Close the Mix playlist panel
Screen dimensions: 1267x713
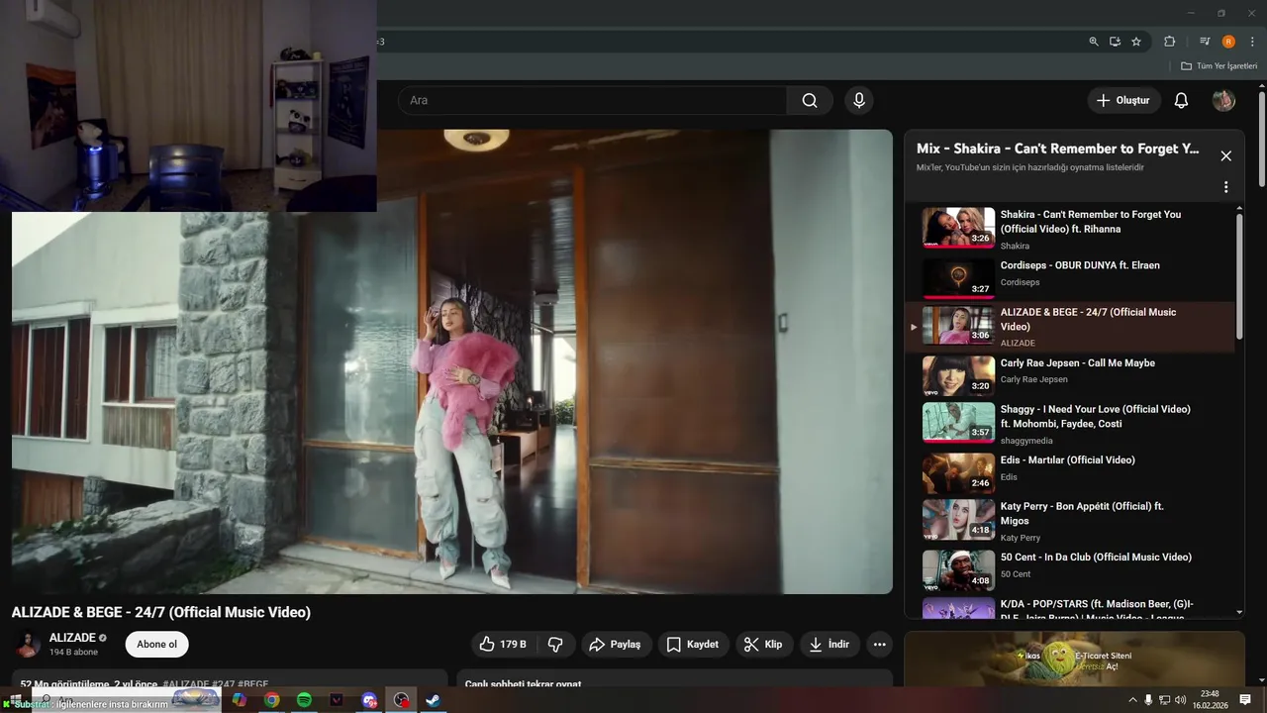[x=1225, y=155]
